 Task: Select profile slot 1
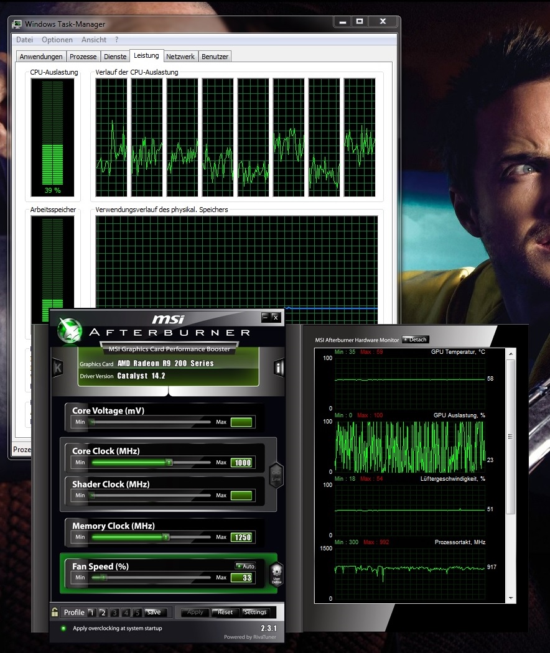[91, 613]
